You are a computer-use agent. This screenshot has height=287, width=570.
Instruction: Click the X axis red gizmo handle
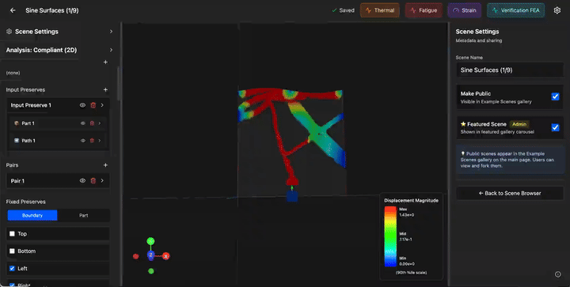[165, 256]
